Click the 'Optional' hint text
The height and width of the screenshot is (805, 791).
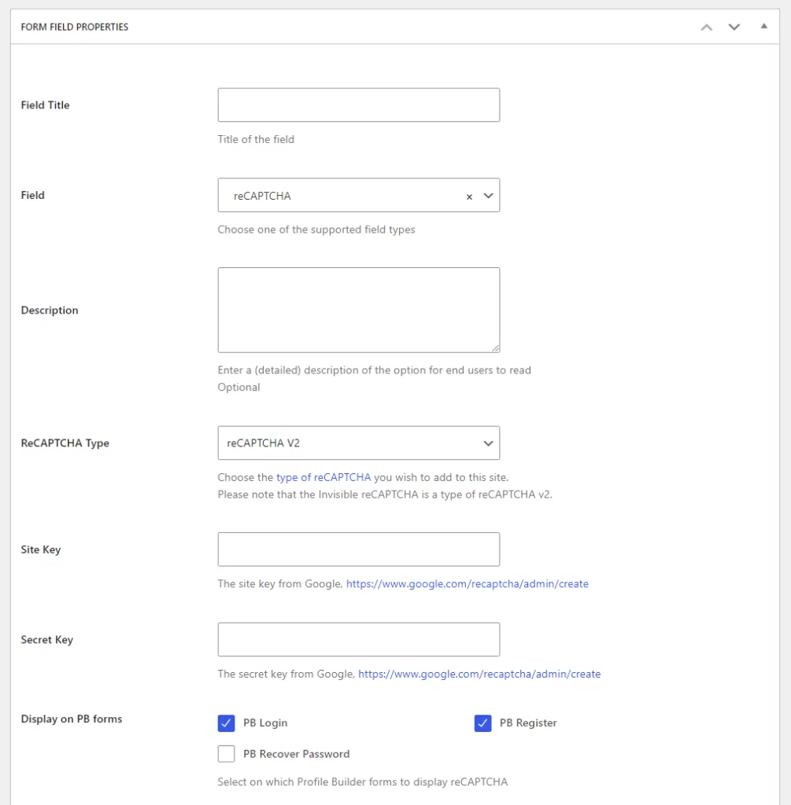[x=238, y=388]
